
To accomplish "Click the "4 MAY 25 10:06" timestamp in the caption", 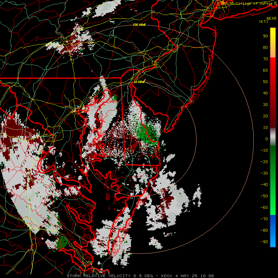I will pos(195,276).
